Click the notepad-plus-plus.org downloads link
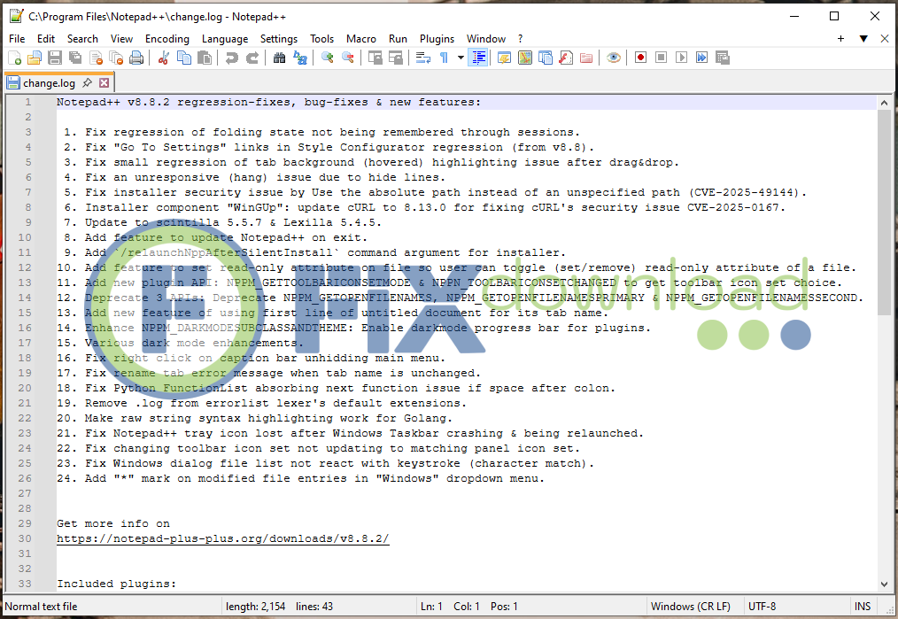 click(222, 538)
